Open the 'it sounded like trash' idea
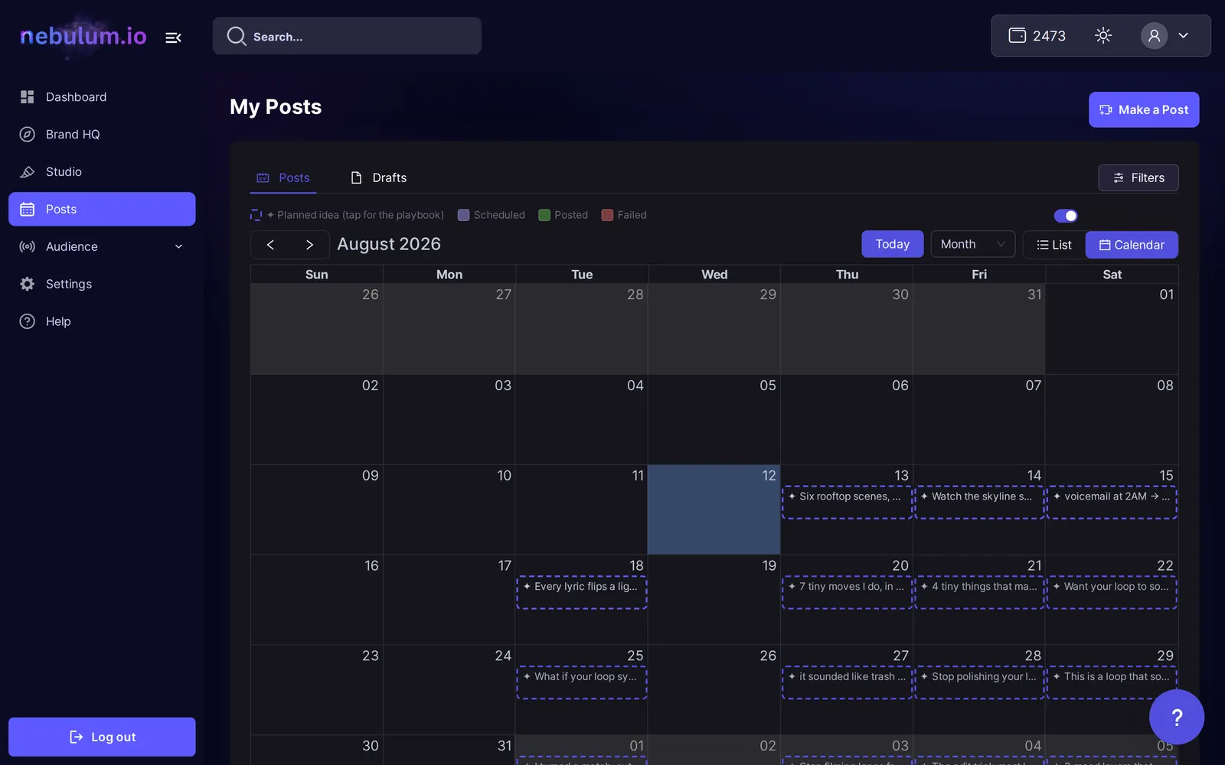1225x765 pixels. [x=847, y=682]
